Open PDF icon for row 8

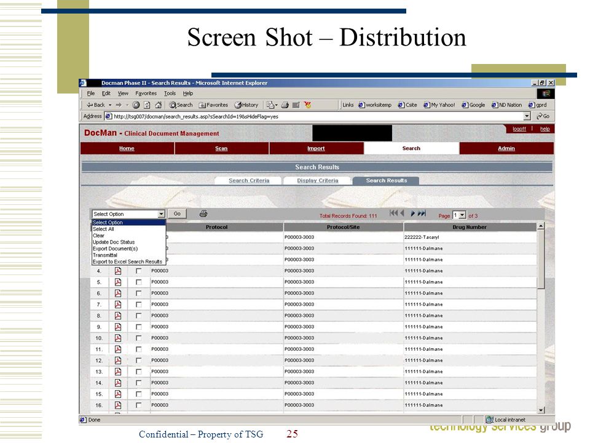(x=118, y=316)
